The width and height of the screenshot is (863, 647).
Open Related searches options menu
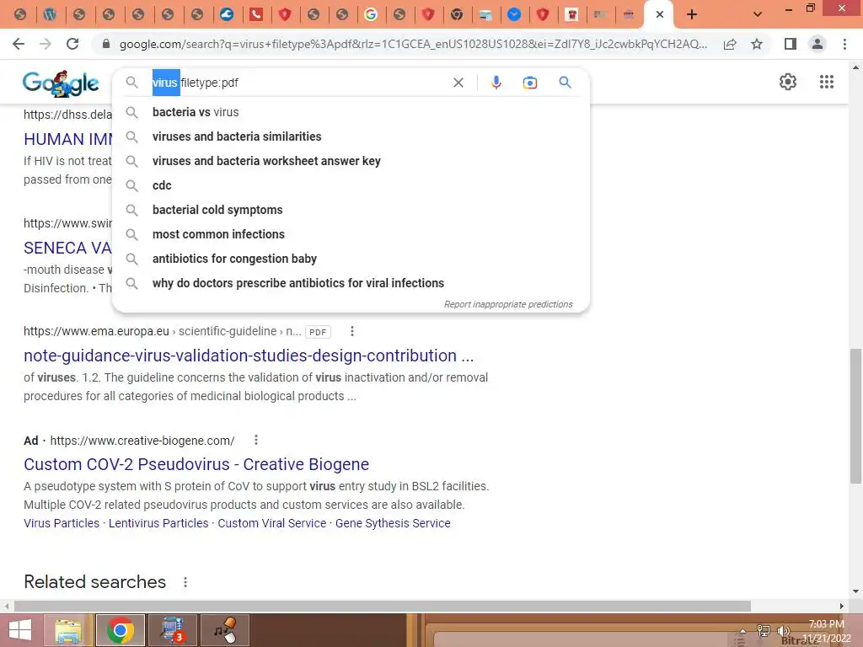(x=185, y=582)
